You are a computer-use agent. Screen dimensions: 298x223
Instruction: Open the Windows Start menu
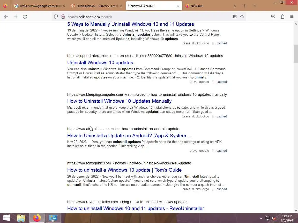6,218
